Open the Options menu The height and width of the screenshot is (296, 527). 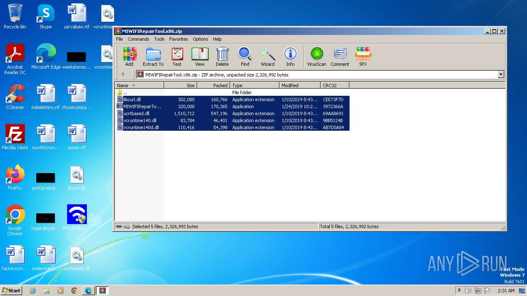pyautogui.click(x=201, y=39)
